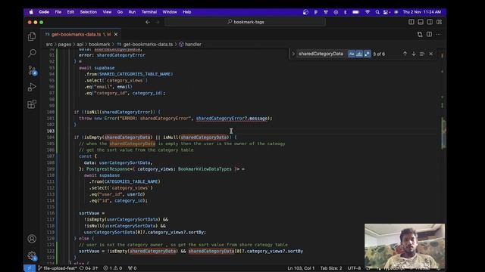Open the Selection menu

[x=89, y=12]
